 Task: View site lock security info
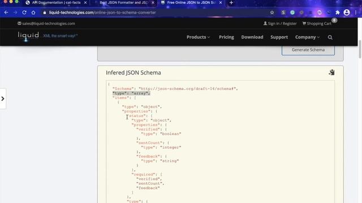pyautogui.click(x=45, y=12)
